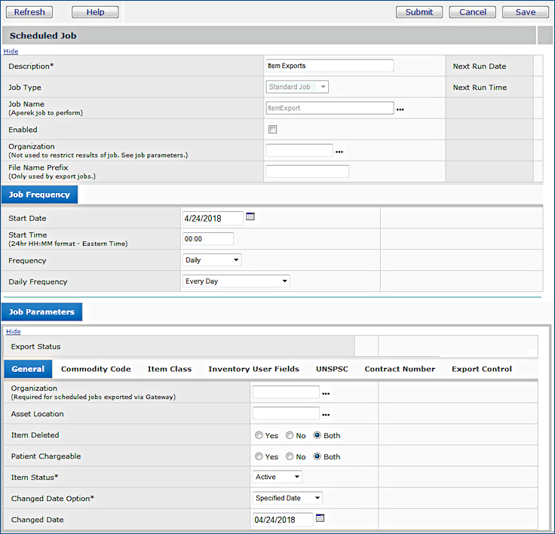This screenshot has width=555, height=534.
Task: Toggle the Enabled checkbox
Action: click(x=273, y=130)
